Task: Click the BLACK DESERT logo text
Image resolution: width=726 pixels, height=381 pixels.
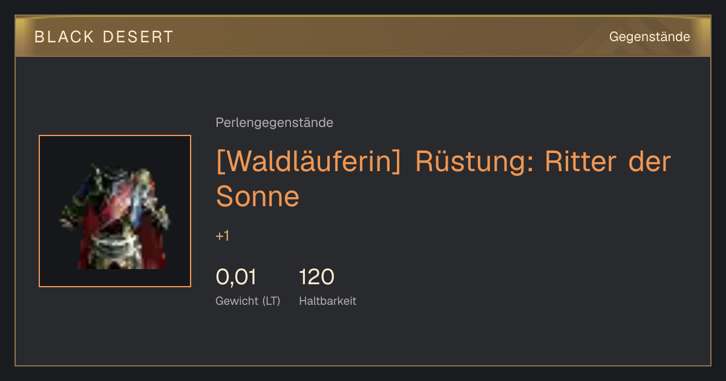Action: pyautogui.click(x=104, y=37)
